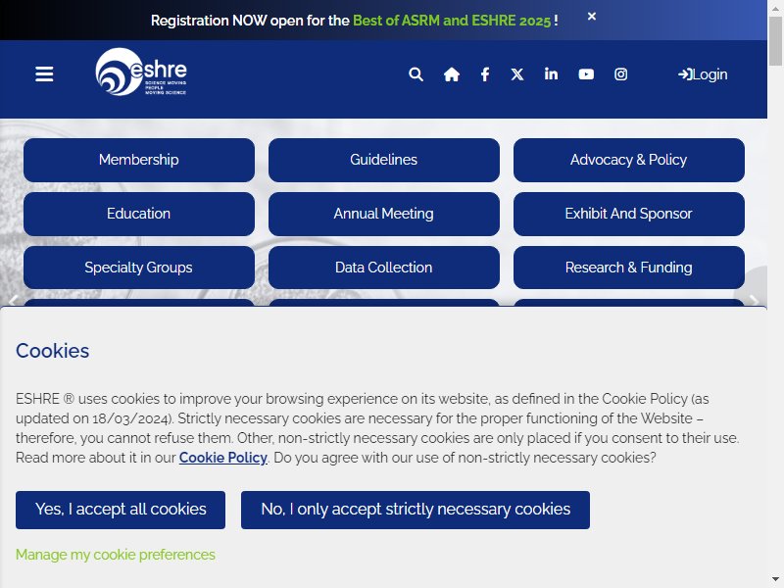Open ESHRE YouTube icon
The width and height of the screenshot is (784, 588).
(x=586, y=74)
